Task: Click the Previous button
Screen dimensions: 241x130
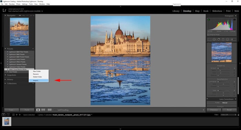Action: click(x=214, y=110)
